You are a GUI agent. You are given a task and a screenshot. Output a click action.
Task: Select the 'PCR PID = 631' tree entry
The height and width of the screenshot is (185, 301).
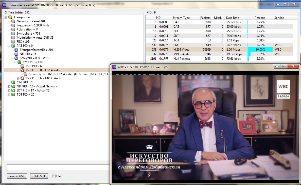pyautogui.click(x=35, y=66)
